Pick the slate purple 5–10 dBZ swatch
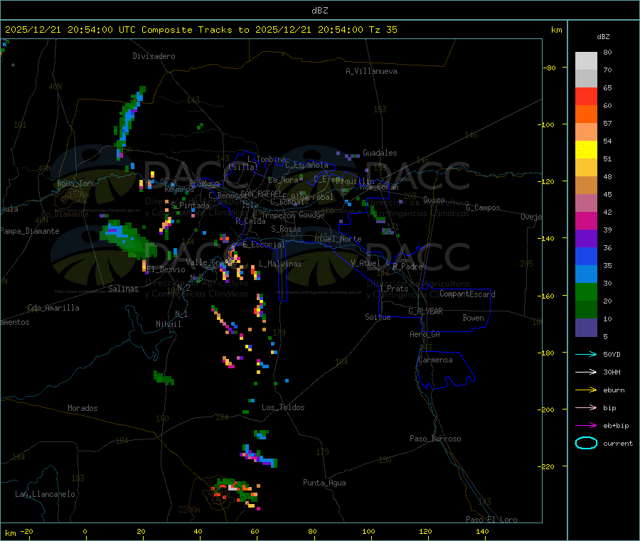The image size is (640, 541). coord(586,328)
